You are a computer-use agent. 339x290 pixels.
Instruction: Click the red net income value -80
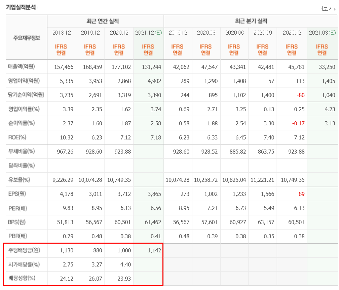point(301,95)
